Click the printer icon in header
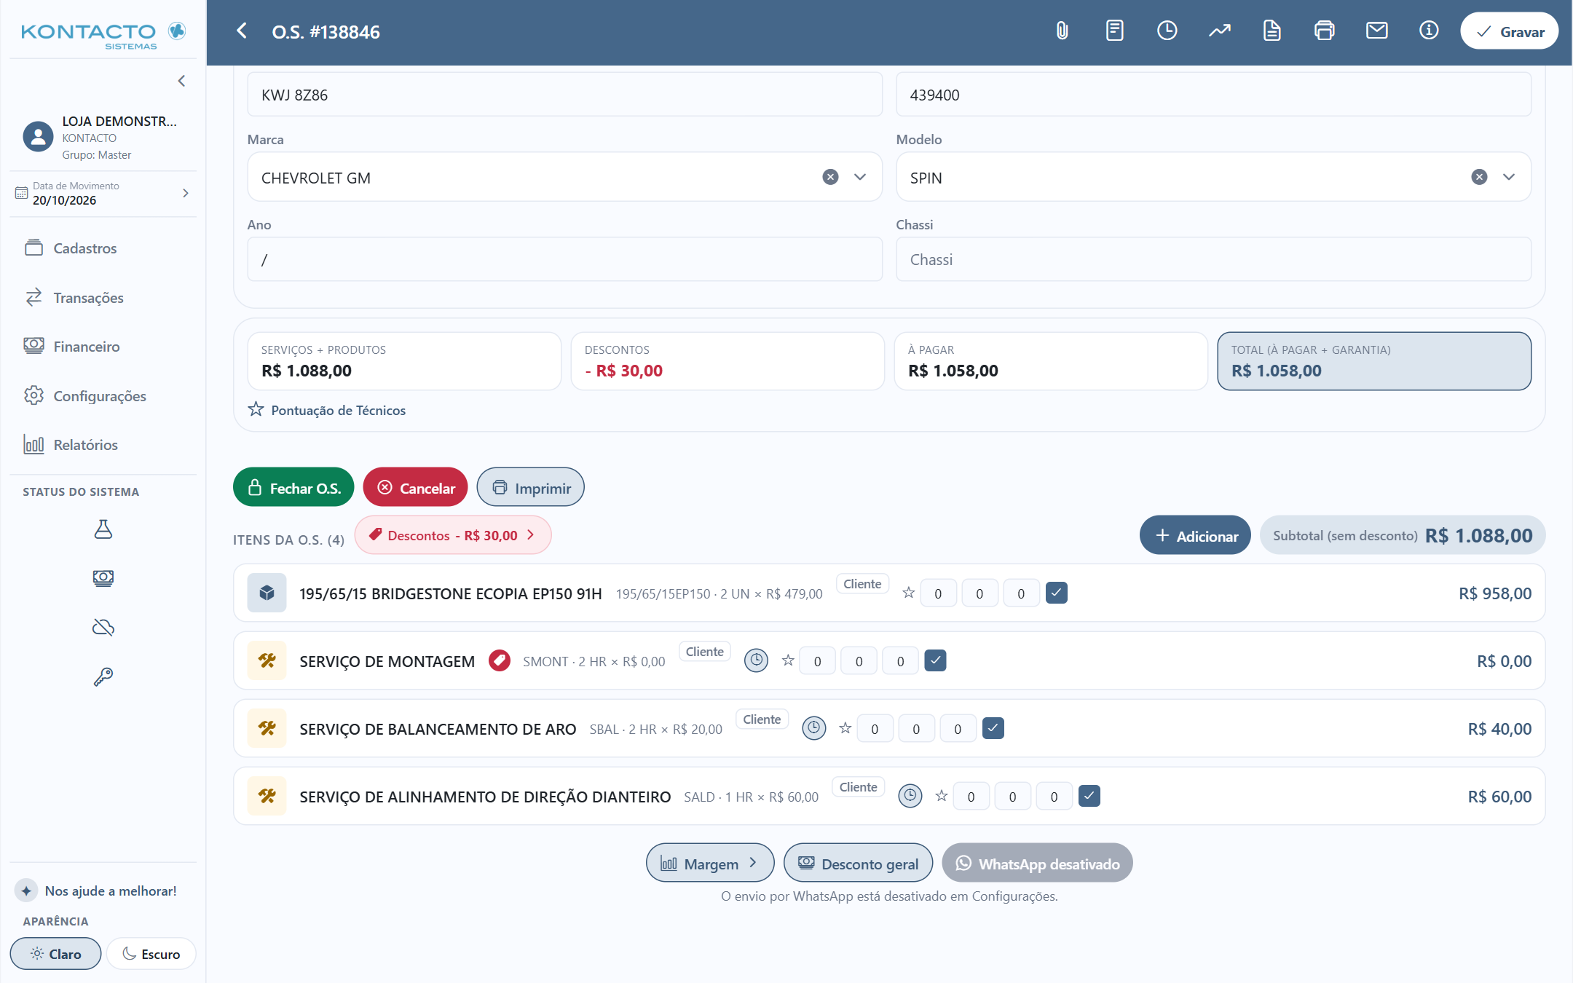 (1325, 31)
